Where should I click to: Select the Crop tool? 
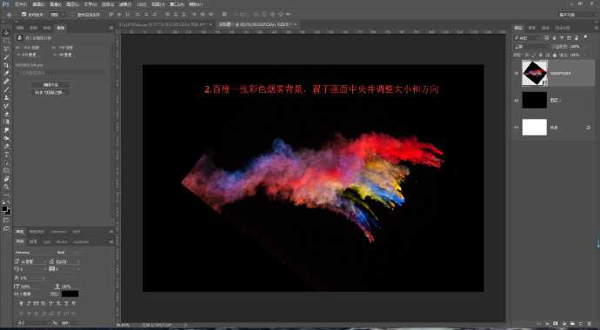(x=6, y=65)
